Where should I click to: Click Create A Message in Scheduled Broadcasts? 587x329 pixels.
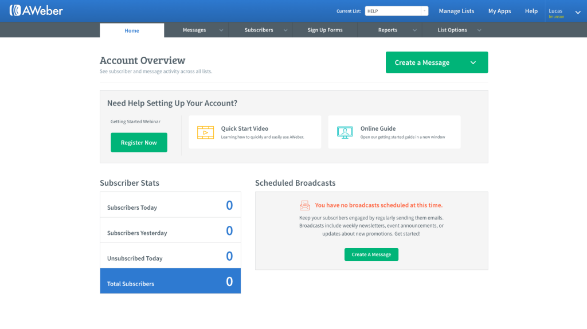click(371, 254)
